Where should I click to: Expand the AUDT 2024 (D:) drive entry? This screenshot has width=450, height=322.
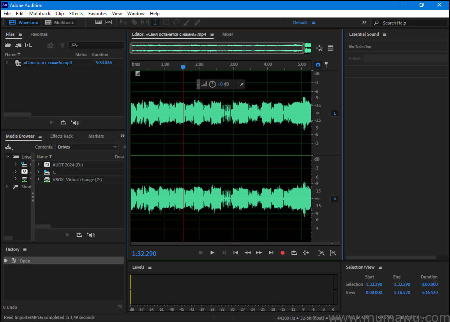click(38, 164)
